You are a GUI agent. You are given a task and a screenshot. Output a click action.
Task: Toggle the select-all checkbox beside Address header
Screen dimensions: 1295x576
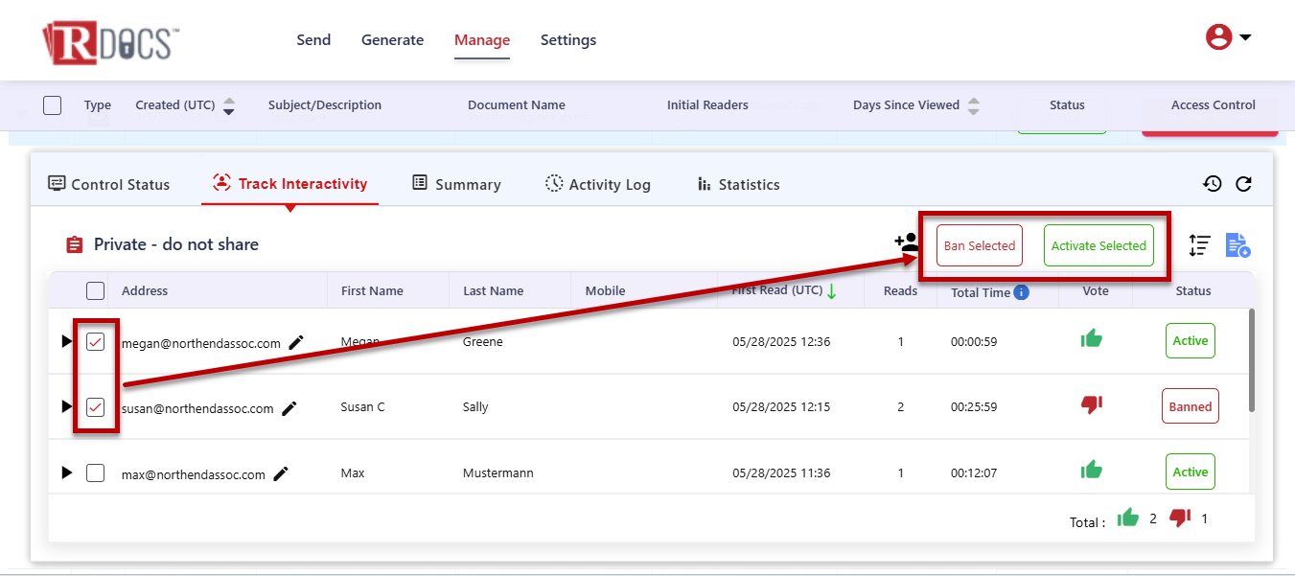pos(95,290)
